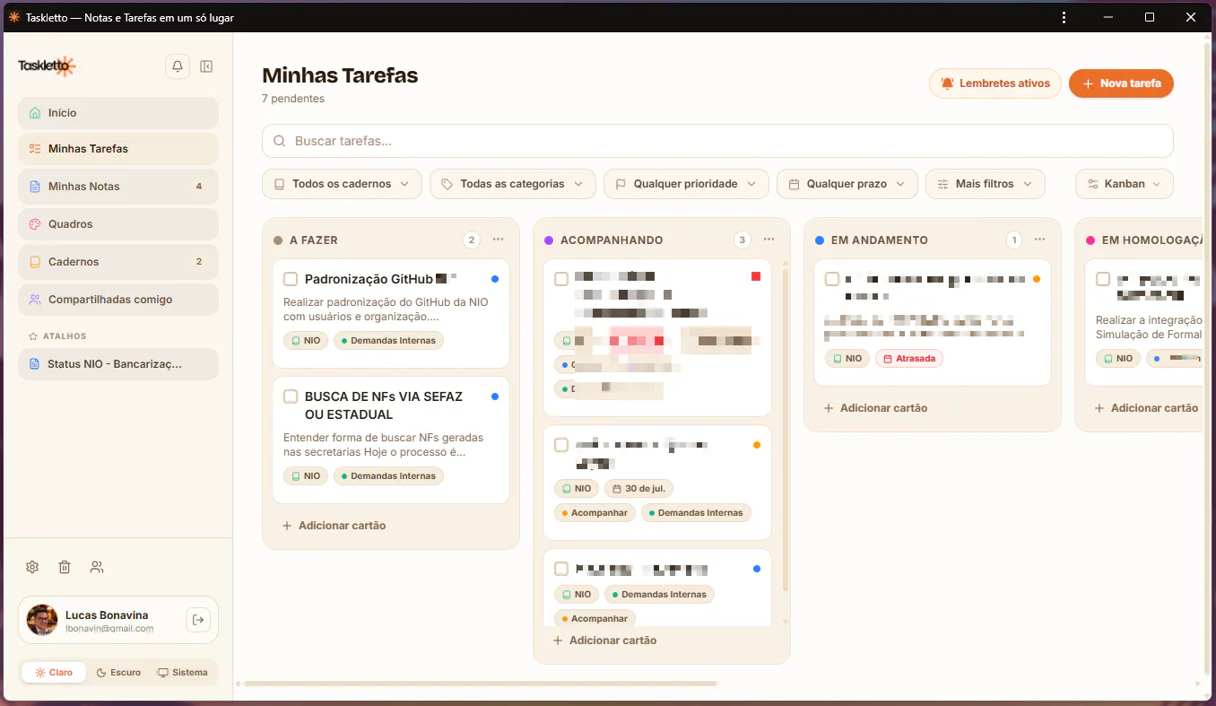
Task: Collapse the sidebar panel icon
Action: 206,66
